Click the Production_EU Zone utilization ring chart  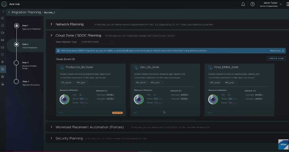coord(65,99)
